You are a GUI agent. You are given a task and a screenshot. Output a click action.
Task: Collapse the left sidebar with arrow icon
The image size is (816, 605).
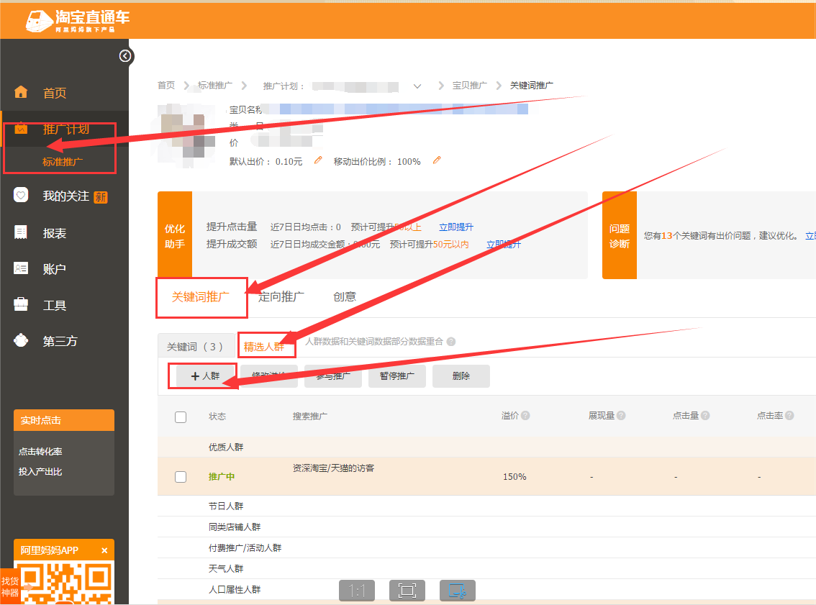[126, 56]
